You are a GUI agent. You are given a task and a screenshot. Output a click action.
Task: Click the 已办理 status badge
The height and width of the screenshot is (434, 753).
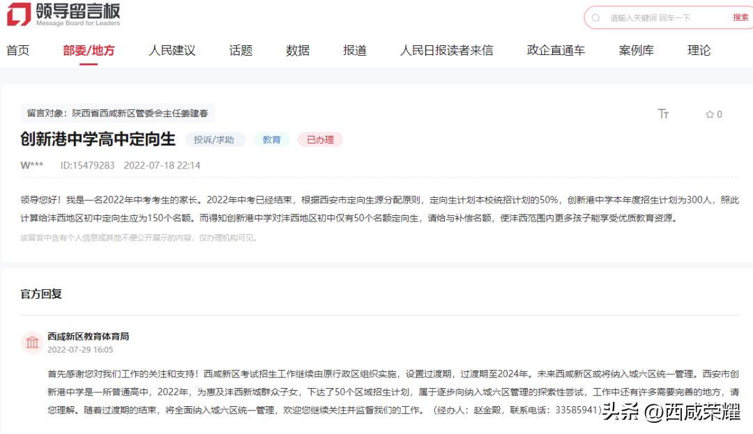319,139
